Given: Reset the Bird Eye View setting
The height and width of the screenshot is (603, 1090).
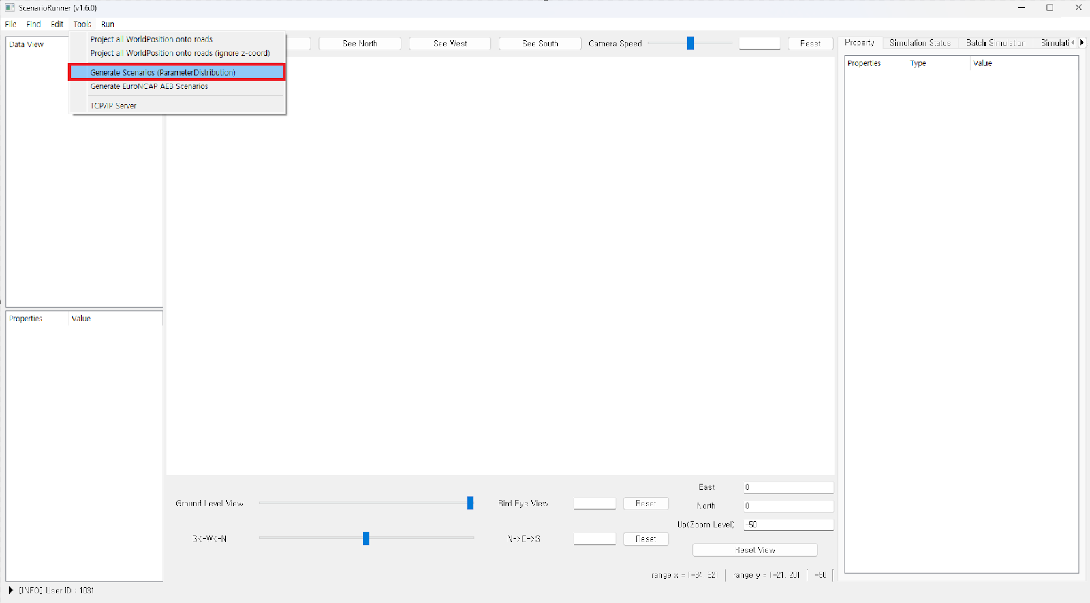Looking at the screenshot, I should (x=646, y=504).
